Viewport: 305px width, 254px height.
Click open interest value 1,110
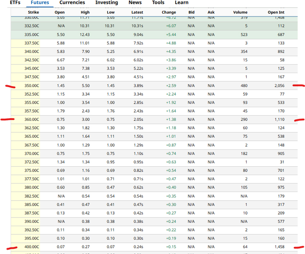coord(280,119)
